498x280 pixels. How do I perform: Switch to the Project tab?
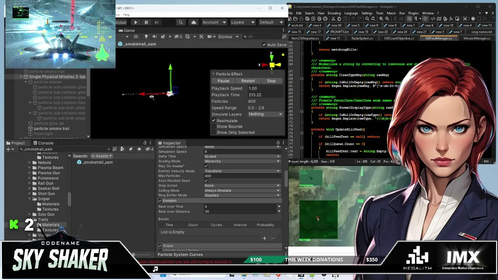point(15,143)
